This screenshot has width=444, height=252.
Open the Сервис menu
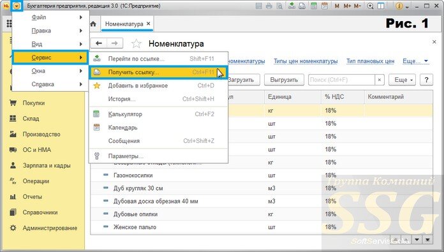coord(50,57)
